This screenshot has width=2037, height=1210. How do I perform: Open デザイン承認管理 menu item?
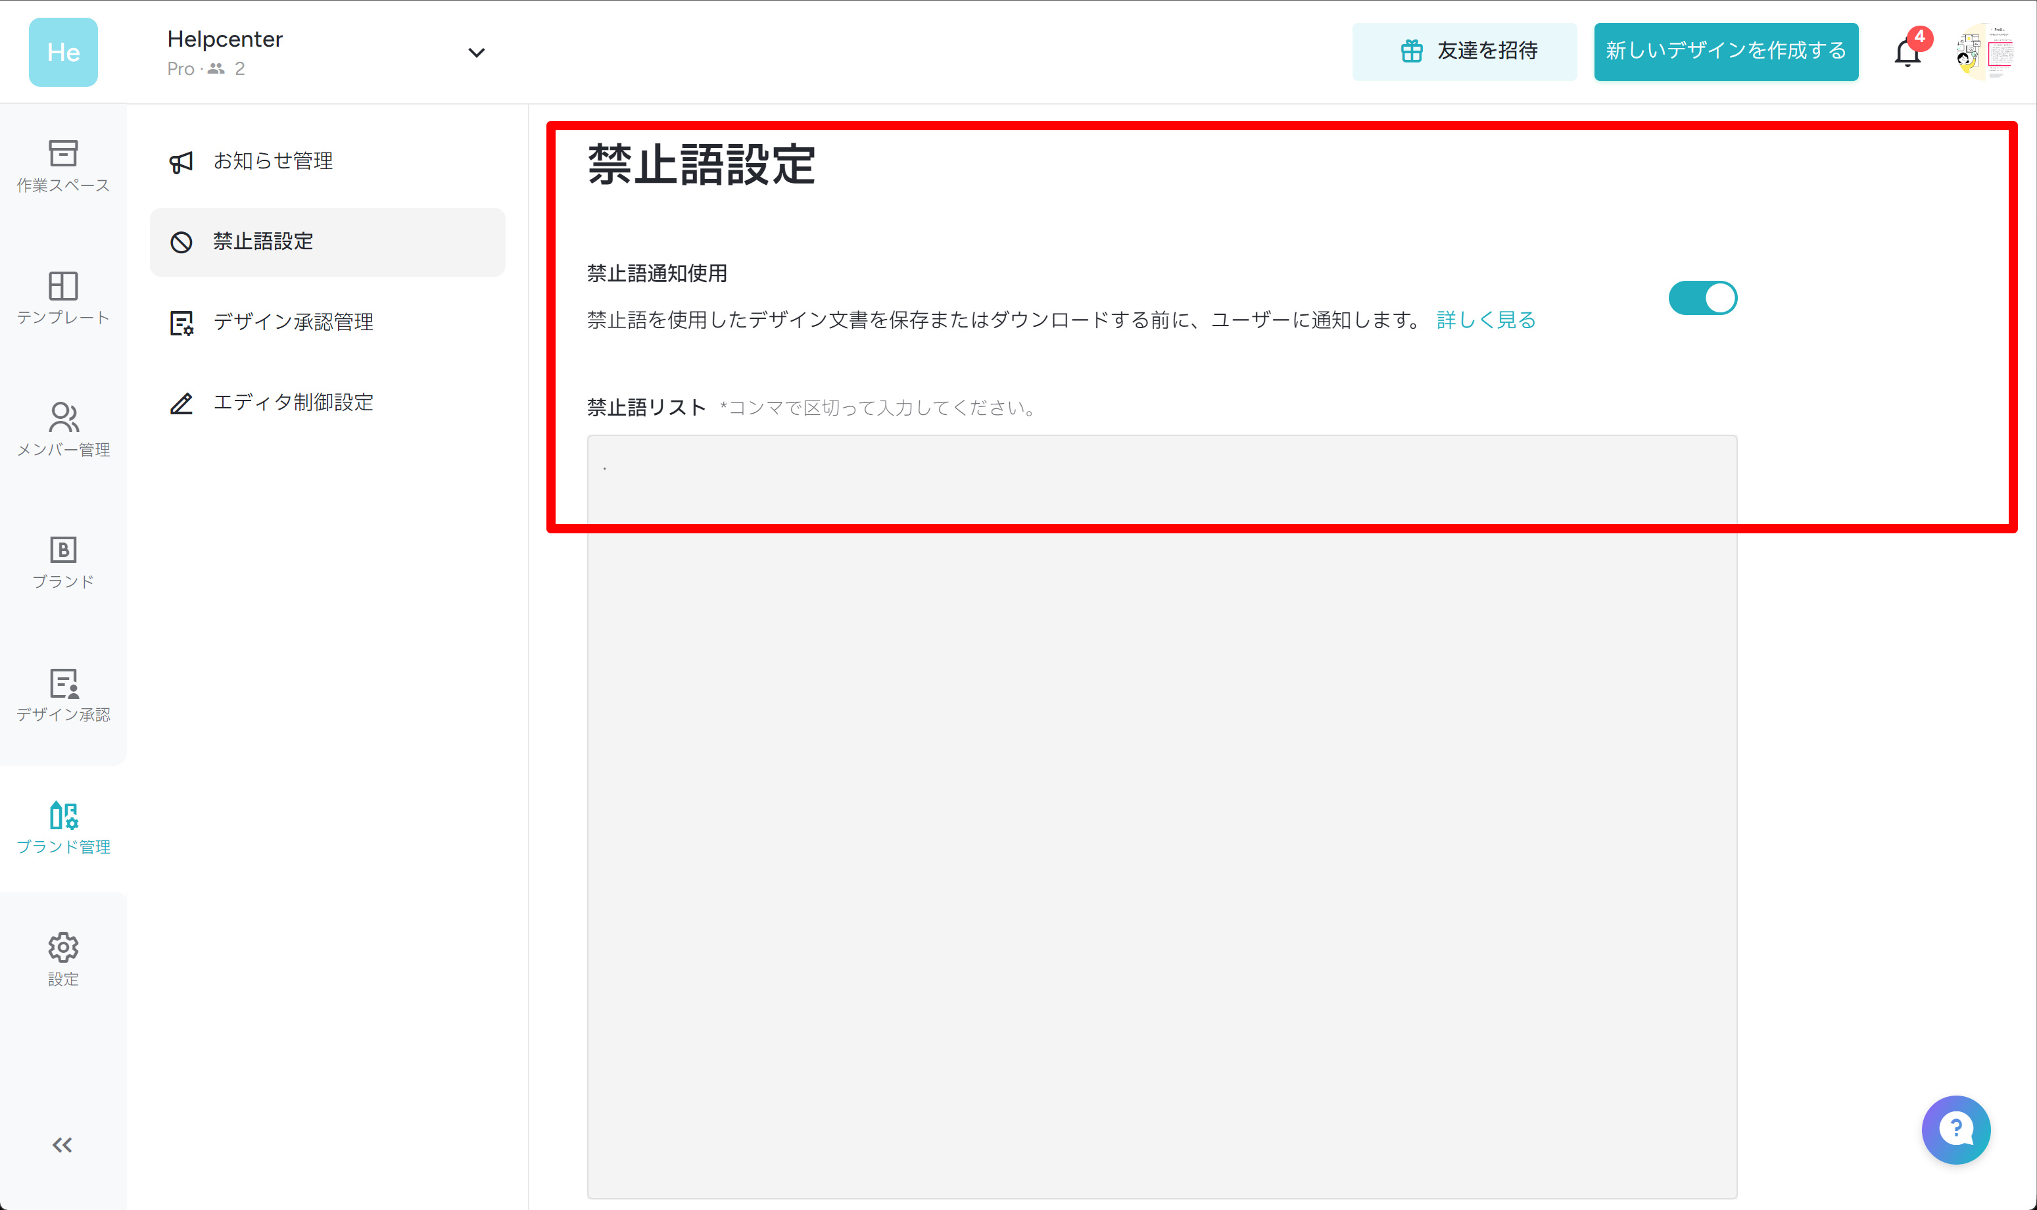(x=327, y=323)
